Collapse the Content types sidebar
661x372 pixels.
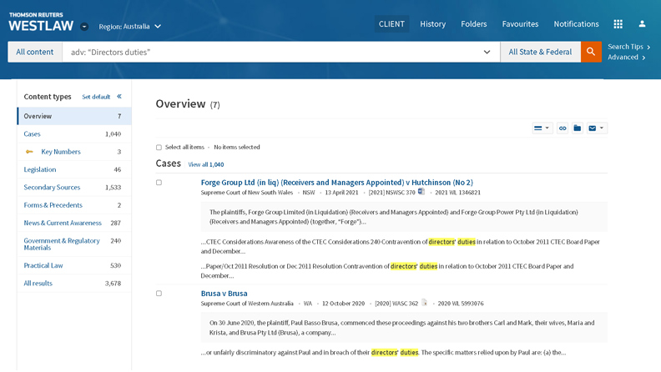(119, 97)
